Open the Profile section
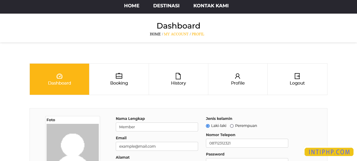 (x=238, y=83)
